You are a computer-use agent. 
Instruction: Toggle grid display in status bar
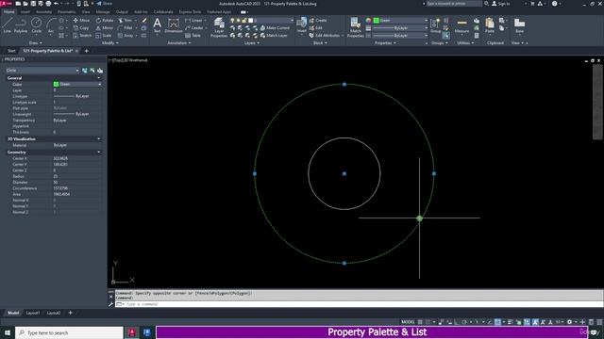(x=420, y=322)
